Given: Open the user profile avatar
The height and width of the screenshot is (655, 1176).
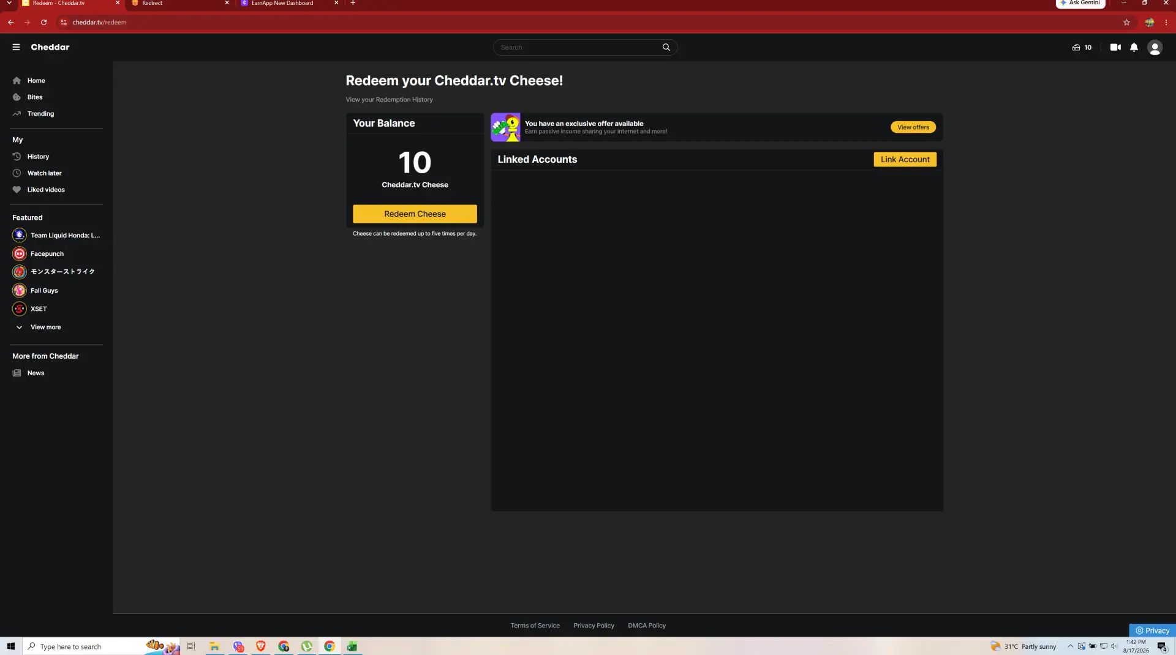Looking at the screenshot, I should point(1155,47).
